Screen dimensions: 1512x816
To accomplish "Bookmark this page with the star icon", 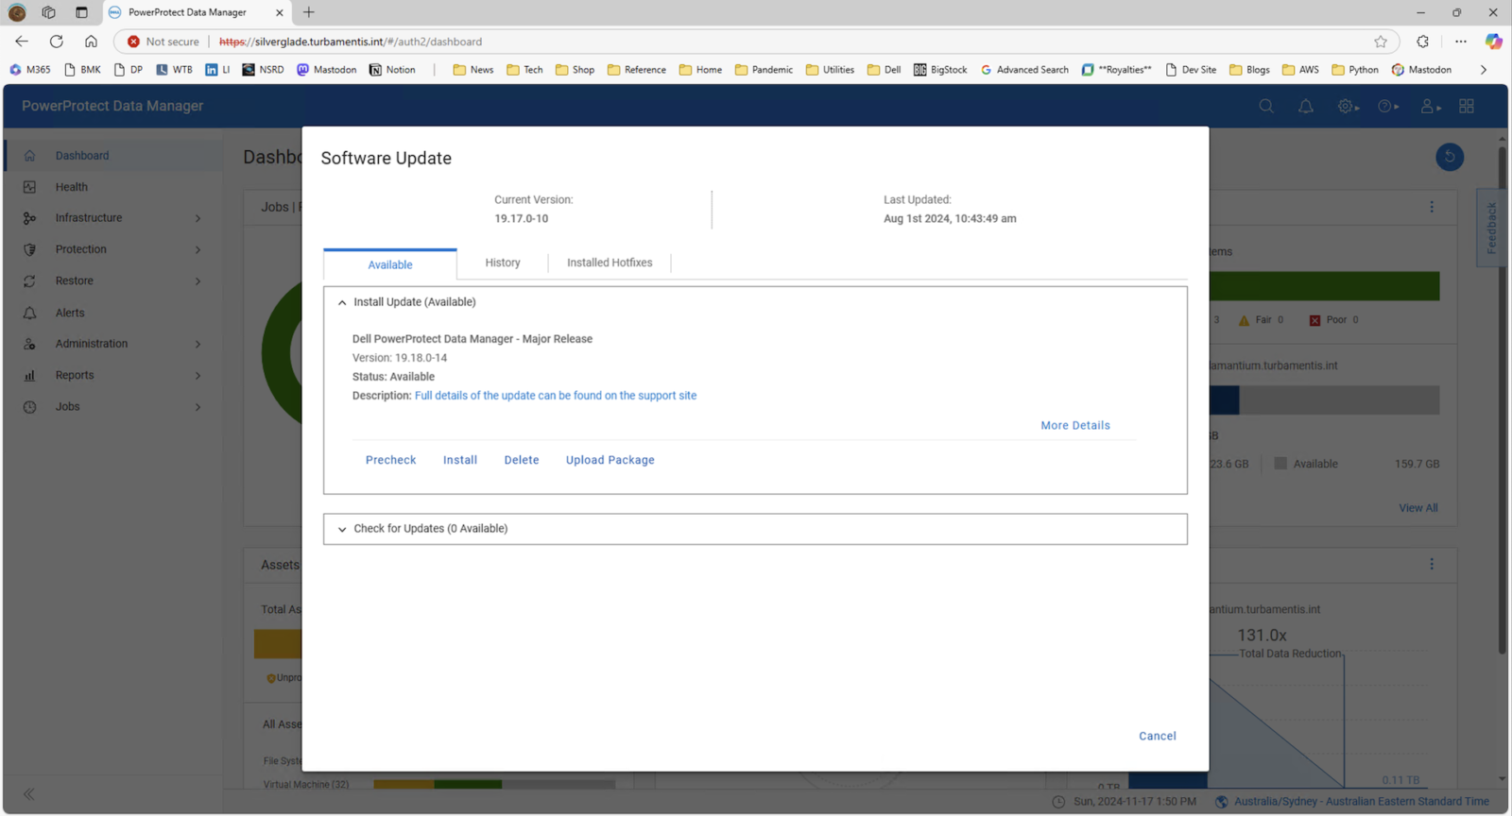I will [1381, 42].
